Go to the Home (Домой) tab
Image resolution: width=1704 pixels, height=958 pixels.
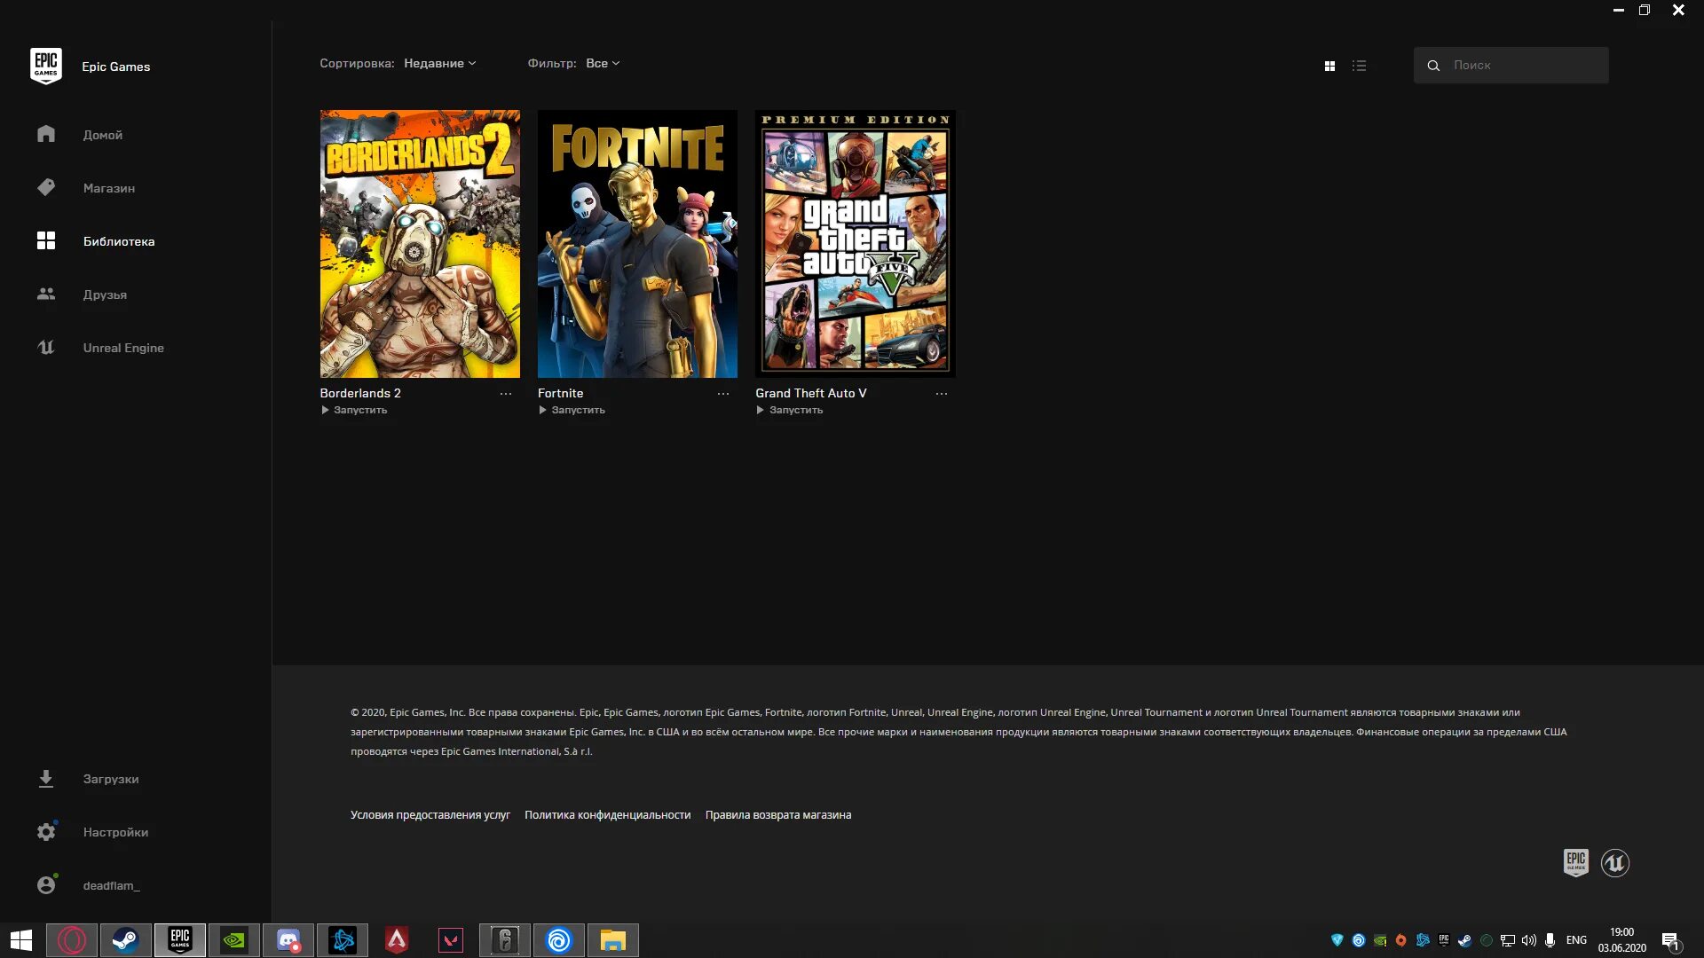[102, 135]
